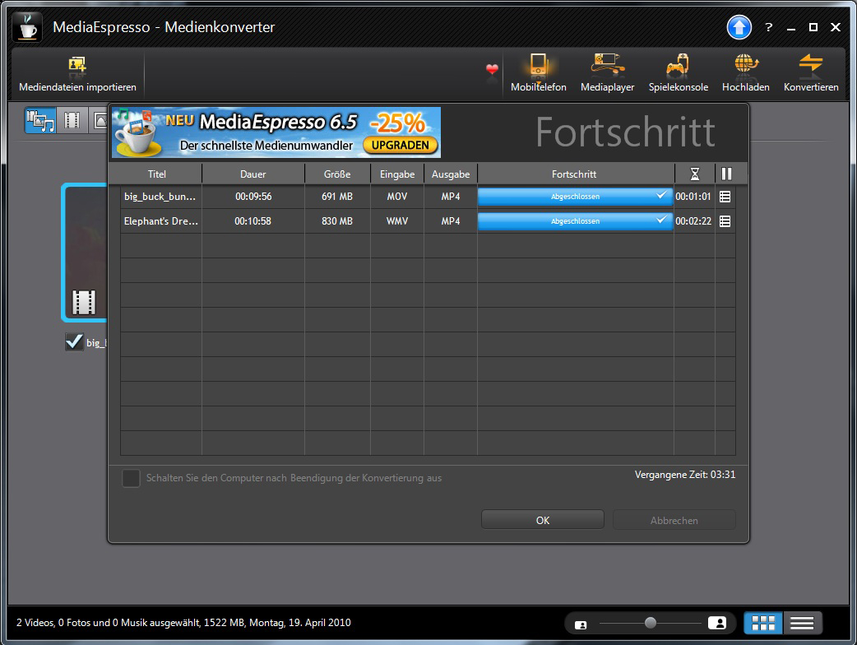Click the Ausgabe column header

[451, 174]
